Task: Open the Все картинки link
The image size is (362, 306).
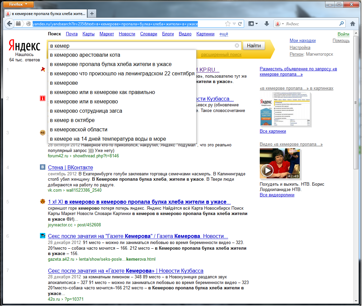Action: [273, 131]
